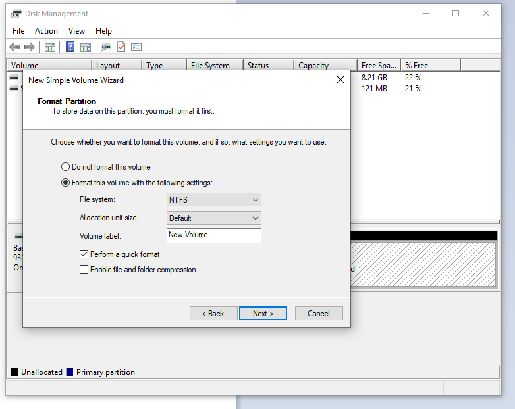This screenshot has height=409, width=515.
Task: Click the Next button
Action: (263, 314)
